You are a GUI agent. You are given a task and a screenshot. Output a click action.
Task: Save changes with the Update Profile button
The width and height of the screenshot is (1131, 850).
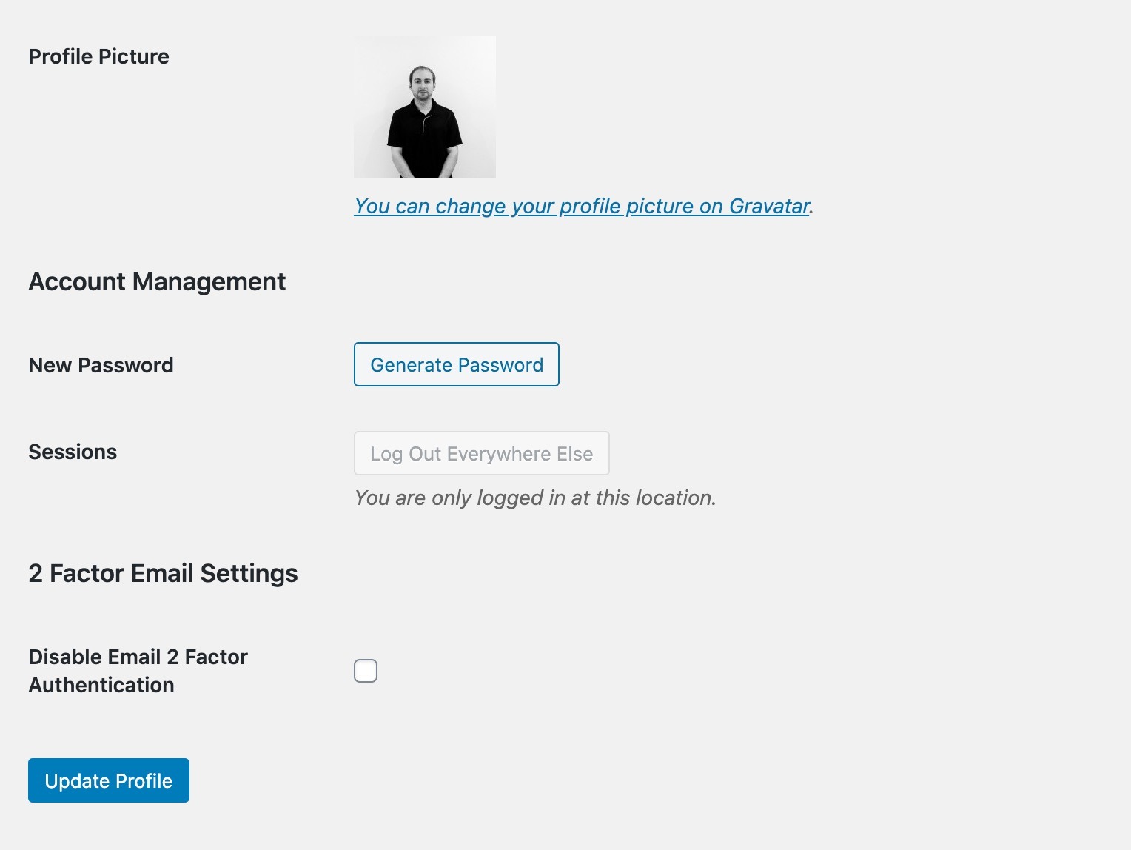tap(109, 780)
